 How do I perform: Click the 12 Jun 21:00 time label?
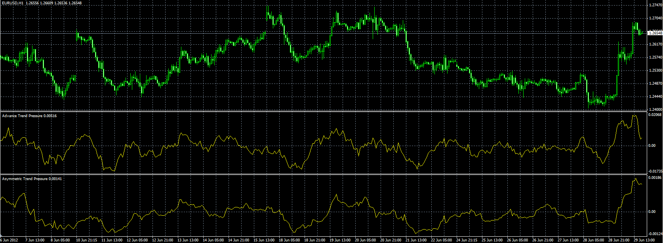point(162,240)
